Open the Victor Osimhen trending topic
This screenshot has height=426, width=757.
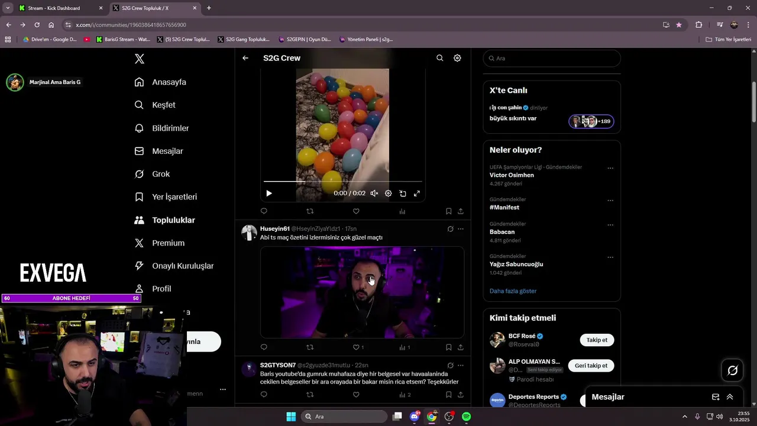(512, 175)
